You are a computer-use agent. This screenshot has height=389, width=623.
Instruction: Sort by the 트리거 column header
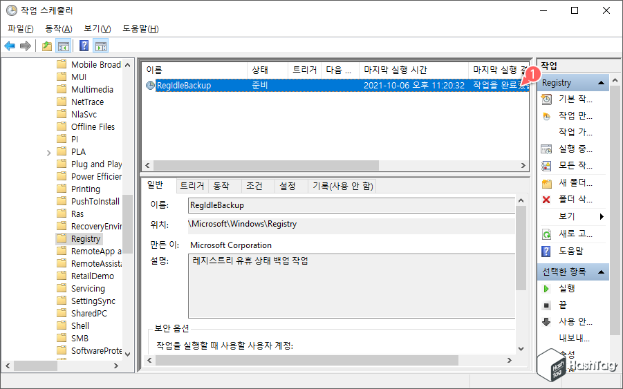click(x=305, y=70)
